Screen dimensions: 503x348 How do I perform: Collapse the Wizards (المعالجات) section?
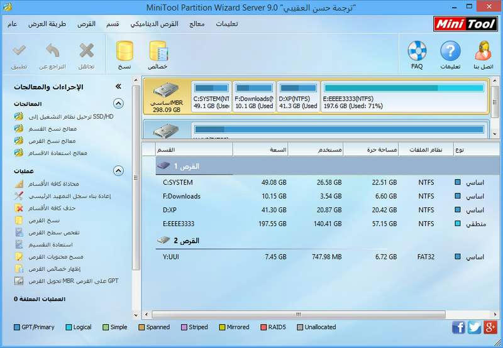point(118,104)
